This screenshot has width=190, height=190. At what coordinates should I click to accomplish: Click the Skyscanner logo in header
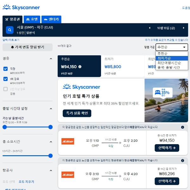coord(21,7)
